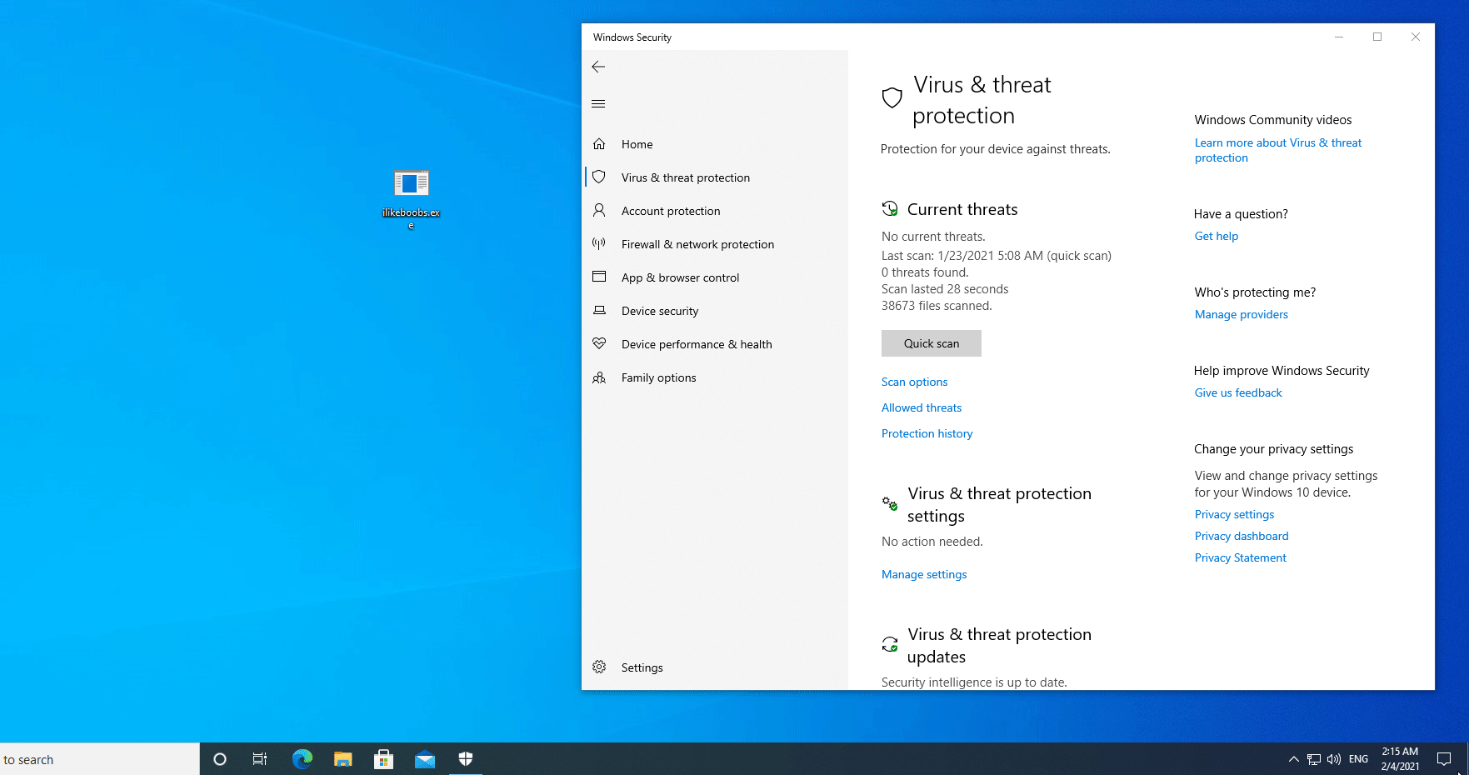Open Scan options link
Viewport: 1469px width, 775px height.
pos(914,382)
